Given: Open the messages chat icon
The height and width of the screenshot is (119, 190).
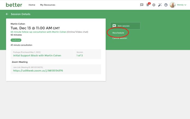Looking at the screenshot, I should (142, 5).
